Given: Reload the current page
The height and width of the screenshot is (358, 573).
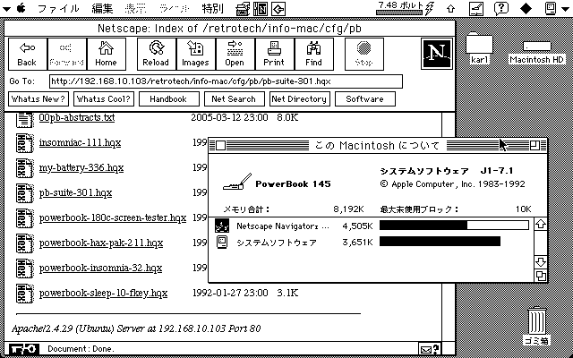Looking at the screenshot, I should (157, 54).
